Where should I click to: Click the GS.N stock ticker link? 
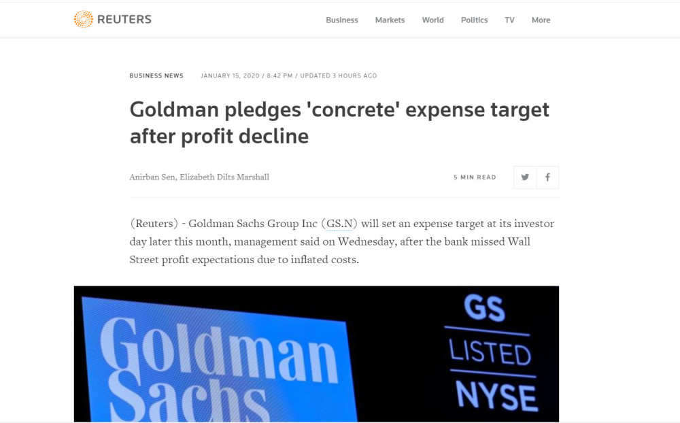(339, 224)
